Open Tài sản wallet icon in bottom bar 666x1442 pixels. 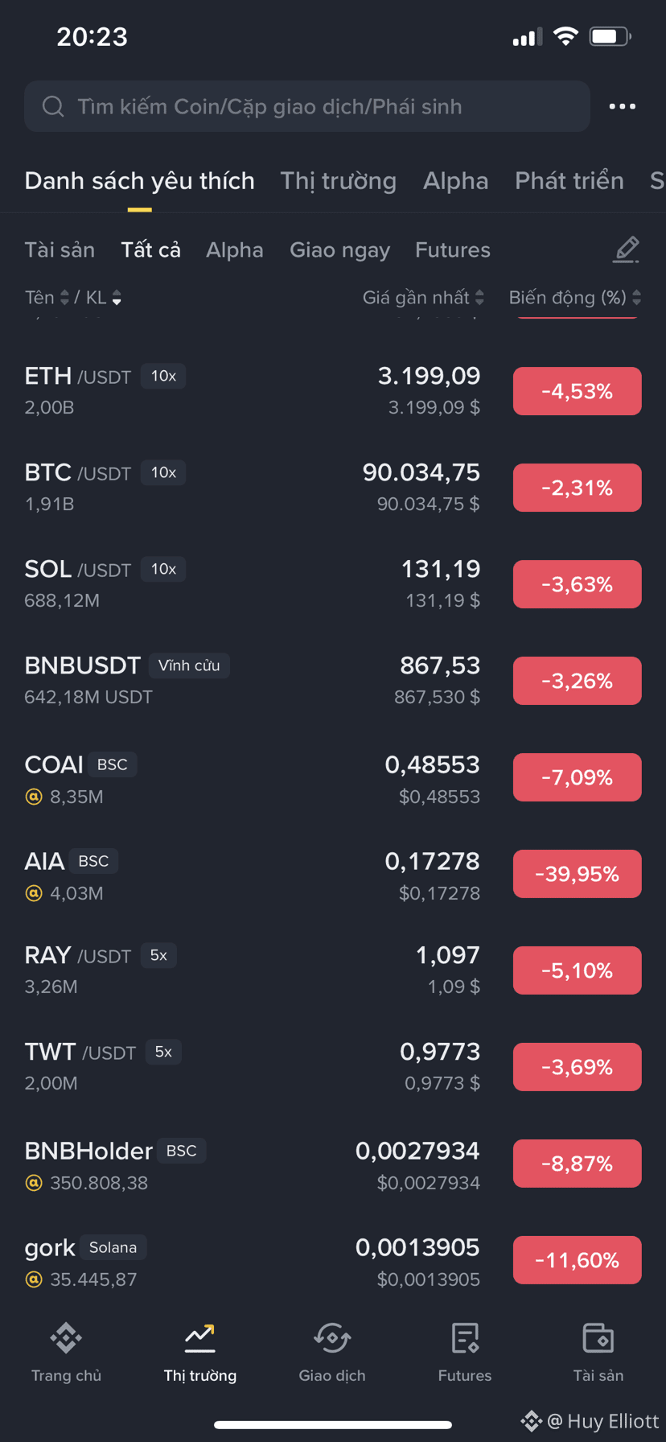click(598, 1338)
